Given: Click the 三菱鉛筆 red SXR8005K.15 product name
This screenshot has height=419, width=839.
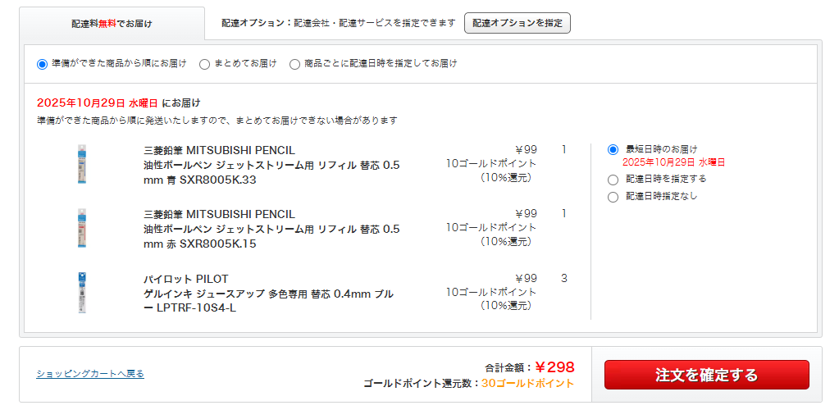Looking at the screenshot, I should click(271, 229).
